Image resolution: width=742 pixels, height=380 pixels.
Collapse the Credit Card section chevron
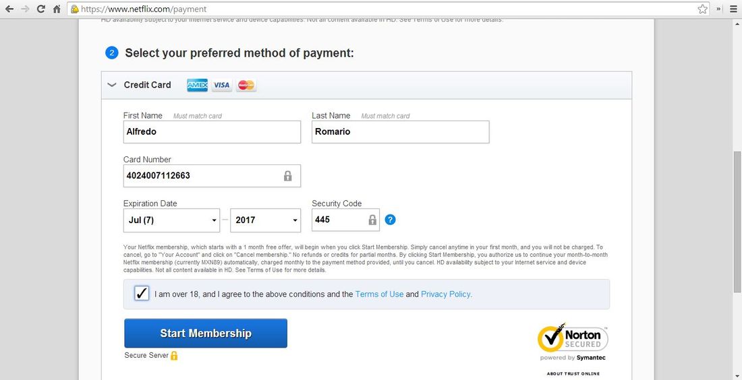coord(112,85)
